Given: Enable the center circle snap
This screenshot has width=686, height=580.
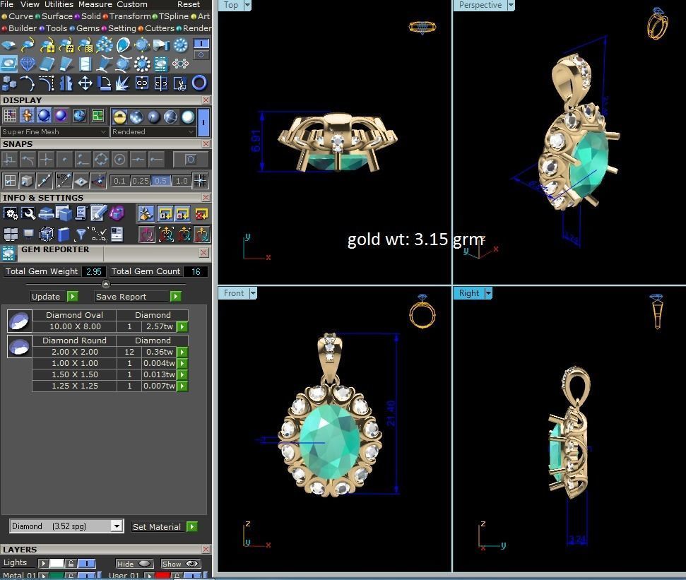Looking at the screenshot, I should 119,160.
